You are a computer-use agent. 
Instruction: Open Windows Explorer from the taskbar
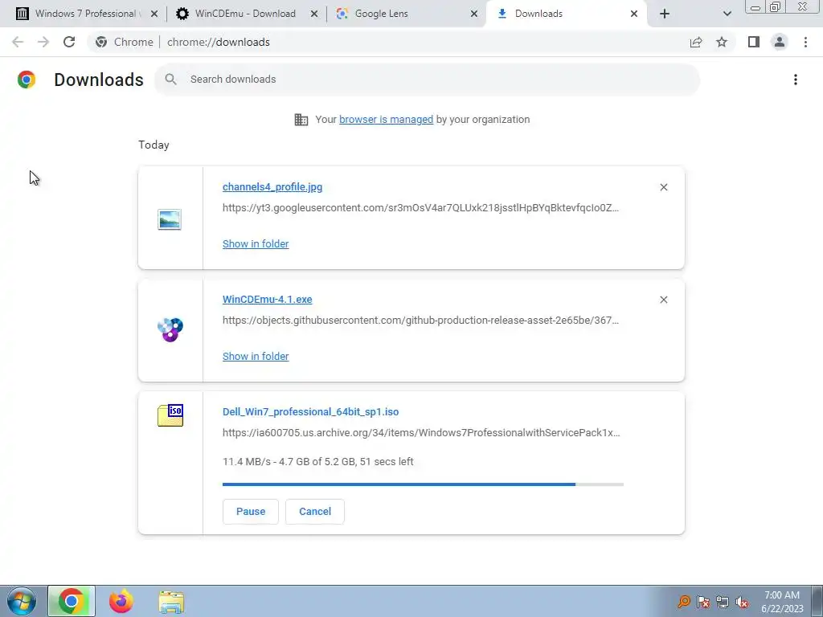171,603
